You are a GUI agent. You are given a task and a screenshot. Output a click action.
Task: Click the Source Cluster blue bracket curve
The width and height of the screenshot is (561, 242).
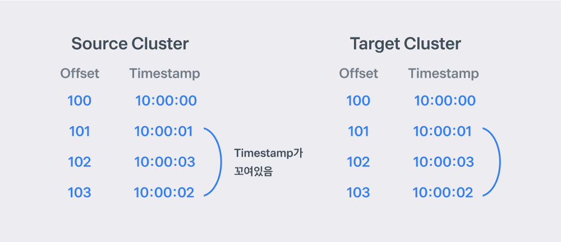point(220,162)
